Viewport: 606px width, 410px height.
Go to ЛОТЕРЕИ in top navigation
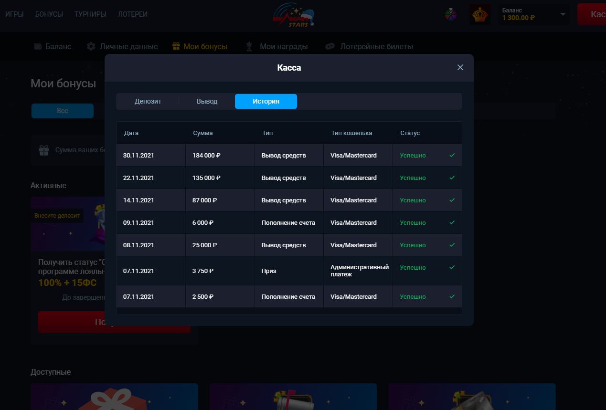pos(133,14)
